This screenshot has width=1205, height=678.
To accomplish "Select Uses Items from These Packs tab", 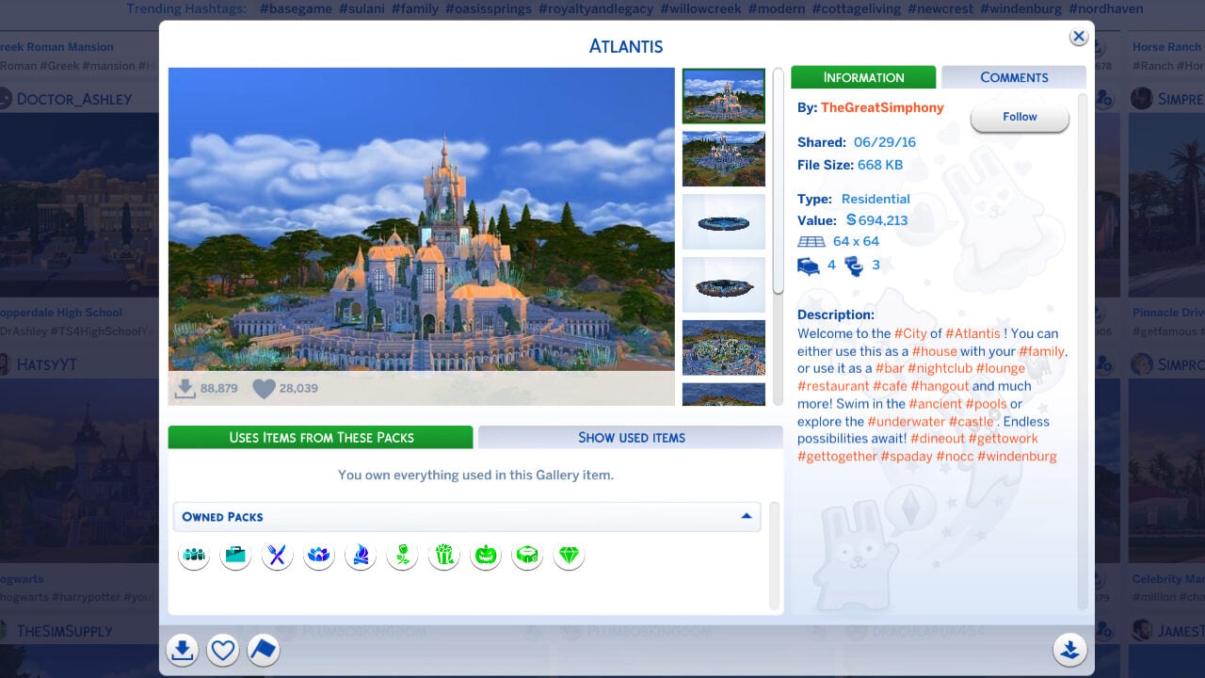I will 320,437.
